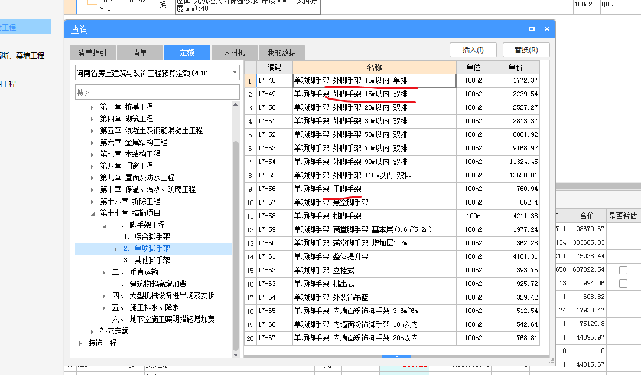Open the 人材机 tab
Image resolution: width=641 pixels, height=375 pixels.
click(234, 52)
